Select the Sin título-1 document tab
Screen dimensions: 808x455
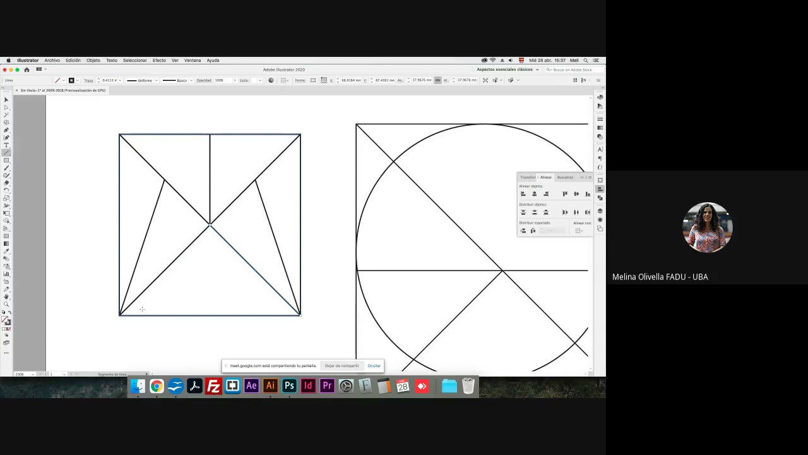62,90
